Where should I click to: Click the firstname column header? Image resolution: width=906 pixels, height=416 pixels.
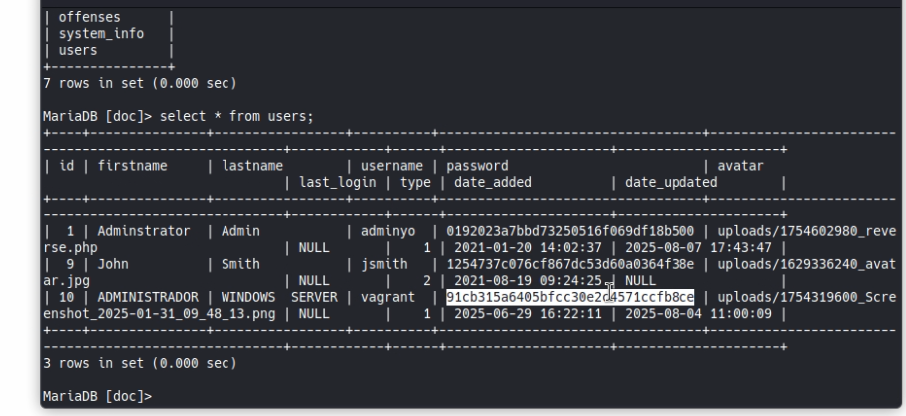tap(132, 166)
